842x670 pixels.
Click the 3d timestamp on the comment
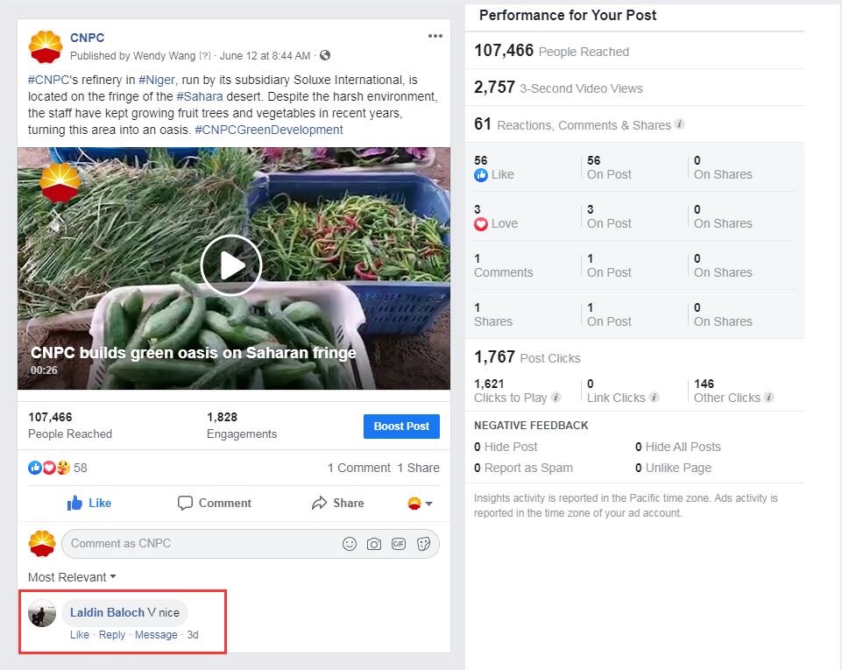(x=193, y=635)
